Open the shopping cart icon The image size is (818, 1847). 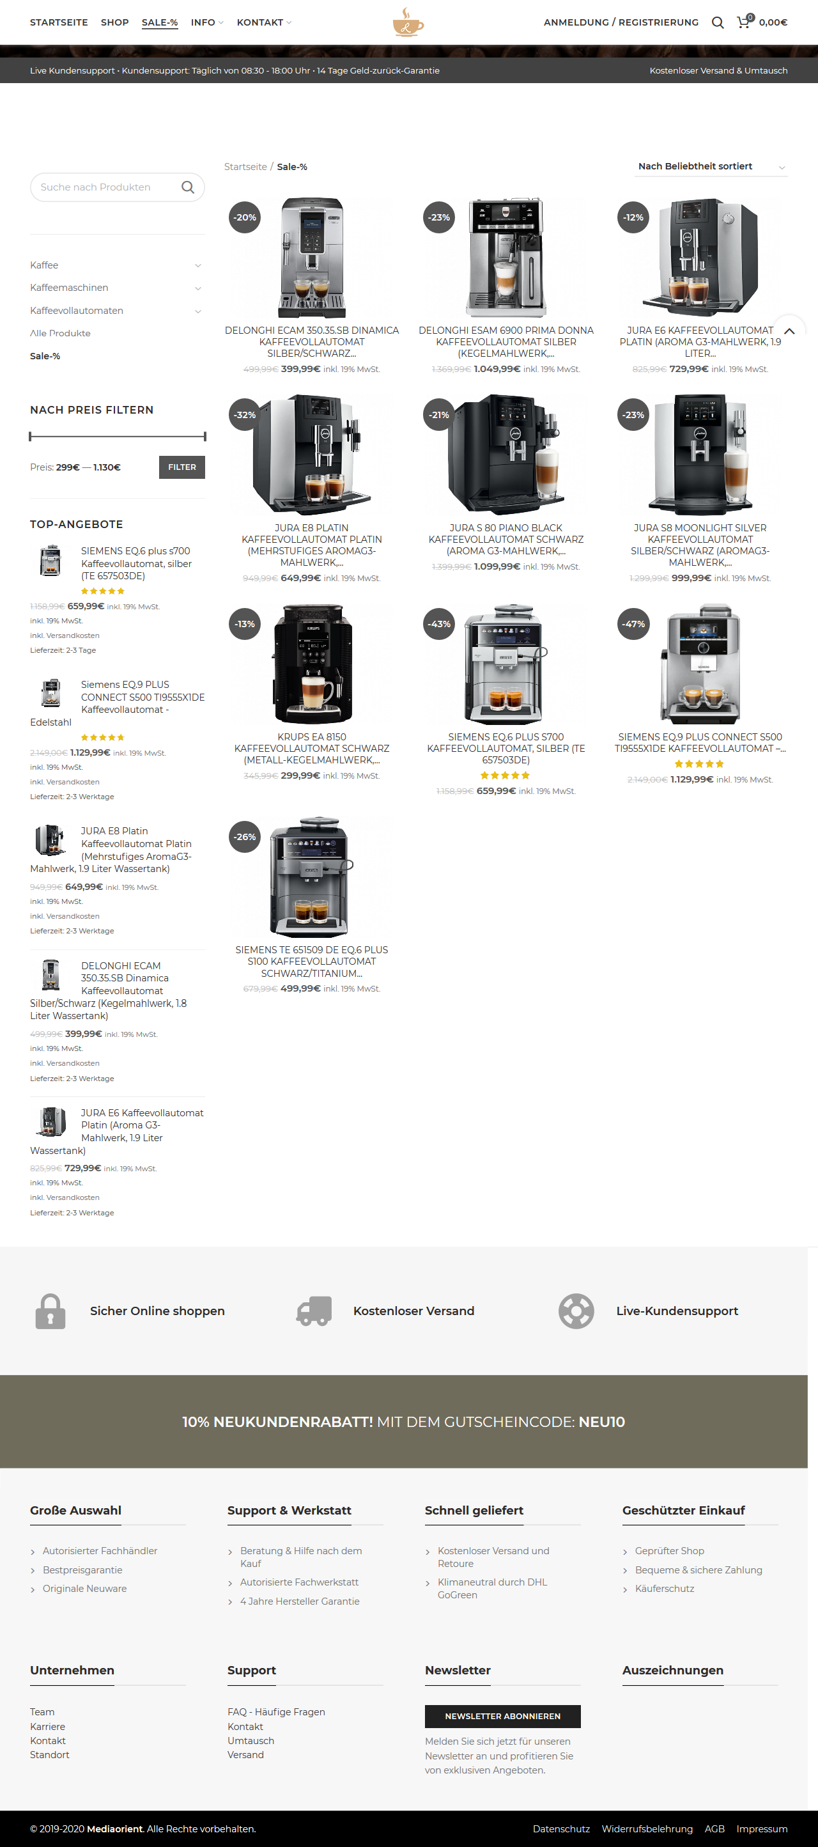(744, 22)
